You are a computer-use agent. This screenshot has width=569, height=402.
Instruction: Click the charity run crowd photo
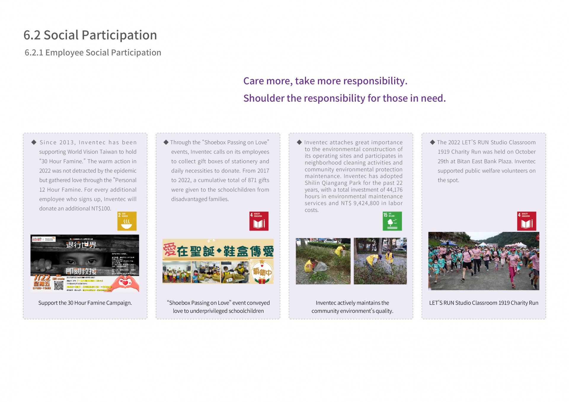484,261
